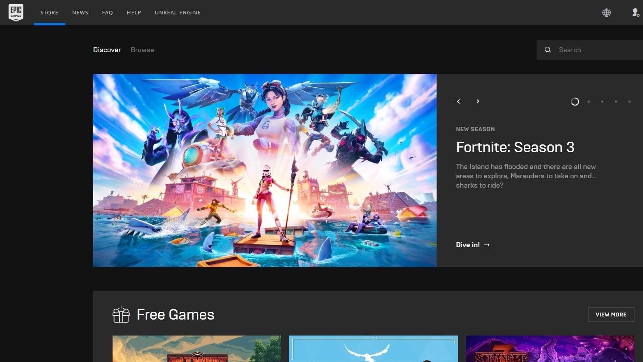The height and width of the screenshot is (362, 643).
Task: Go to next carousel slide arrow
Action: (477, 101)
